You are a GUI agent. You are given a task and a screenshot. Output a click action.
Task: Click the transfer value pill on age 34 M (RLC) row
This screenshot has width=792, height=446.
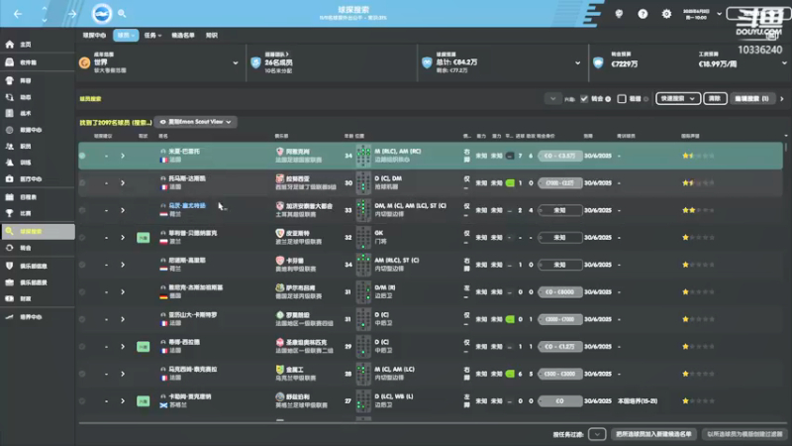click(559, 156)
